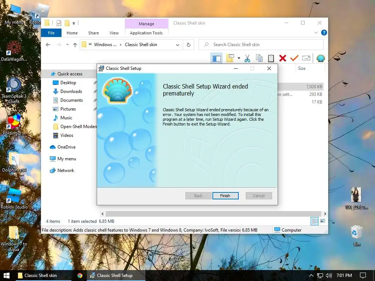Open My menu in navigation pane
The image size is (375, 281).
67,159
